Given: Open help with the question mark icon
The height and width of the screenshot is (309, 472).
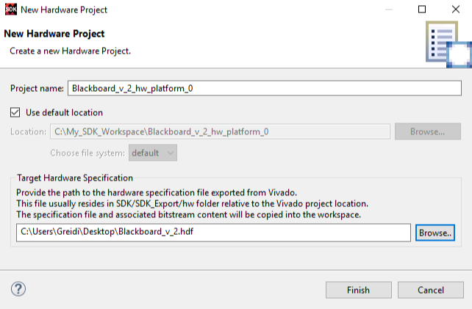Looking at the screenshot, I should tap(19, 289).
